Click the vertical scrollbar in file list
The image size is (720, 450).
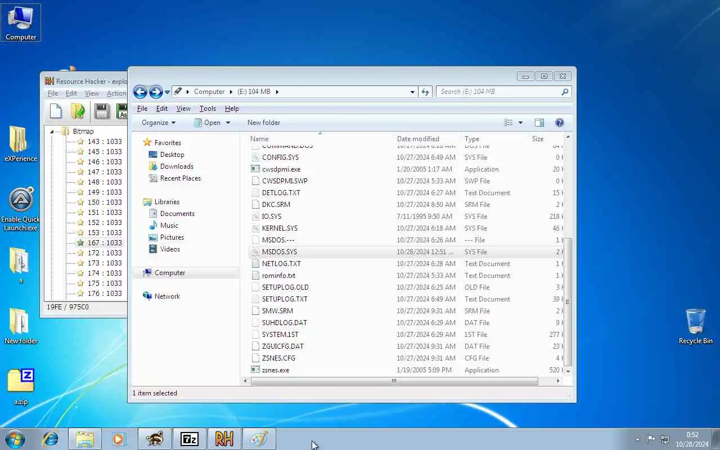[x=568, y=301]
